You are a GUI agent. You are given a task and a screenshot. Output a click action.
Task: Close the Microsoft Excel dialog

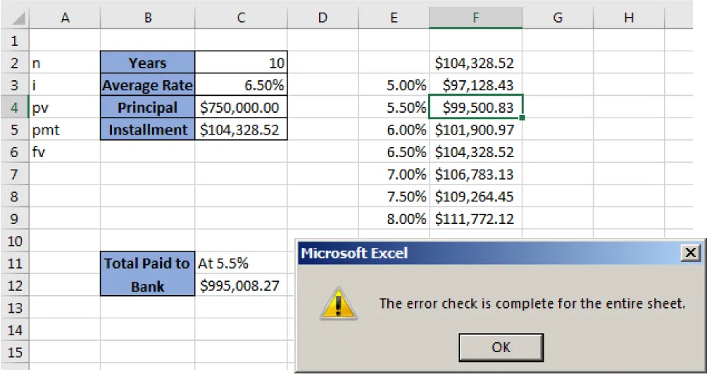691,253
